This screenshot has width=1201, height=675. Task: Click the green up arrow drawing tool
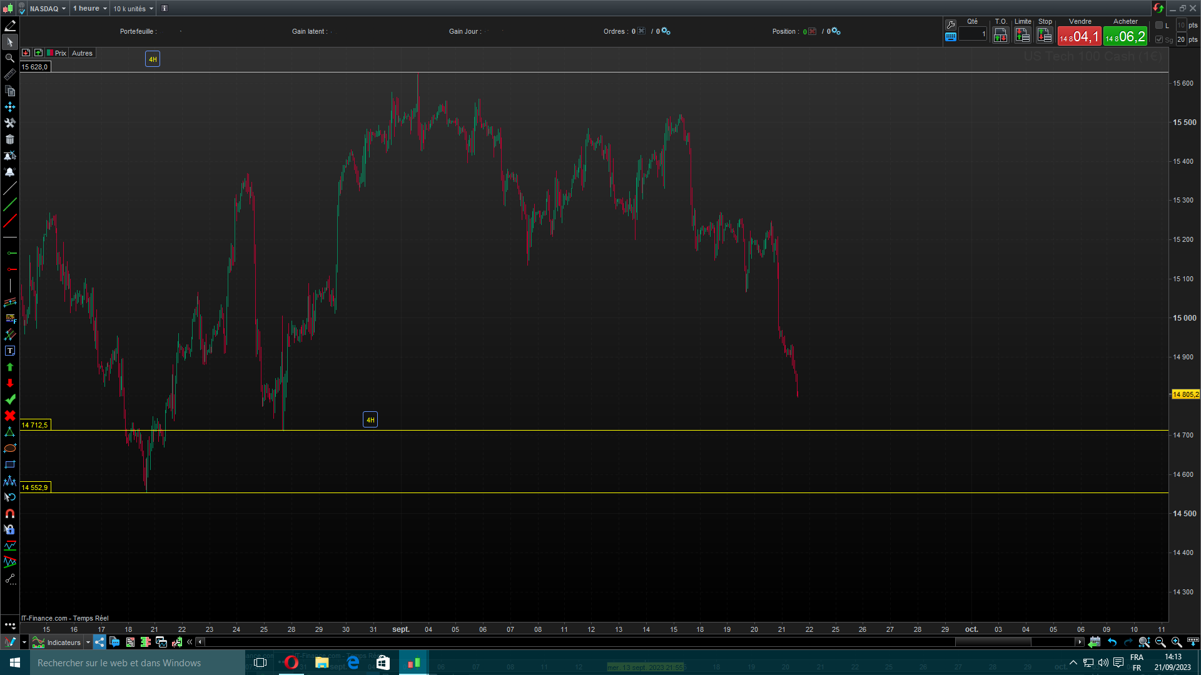[9, 367]
